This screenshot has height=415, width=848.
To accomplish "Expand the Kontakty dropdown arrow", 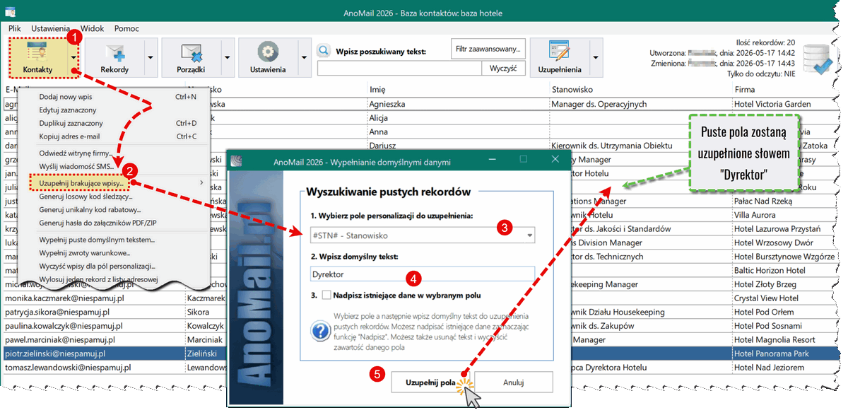I will click(x=74, y=57).
